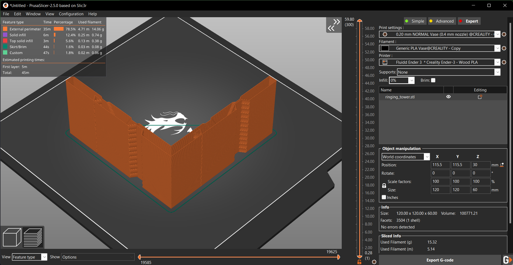This screenshot has height=265, width=513.
Task: Open the Window menu
Action: pyautogui.click(x=33, y=14)
